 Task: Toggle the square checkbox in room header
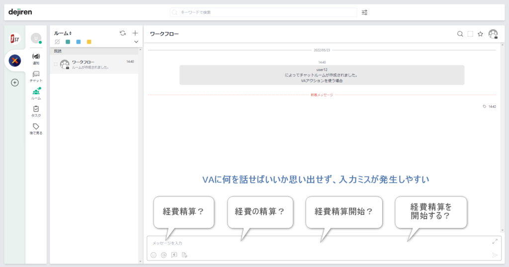click(470, 34)
